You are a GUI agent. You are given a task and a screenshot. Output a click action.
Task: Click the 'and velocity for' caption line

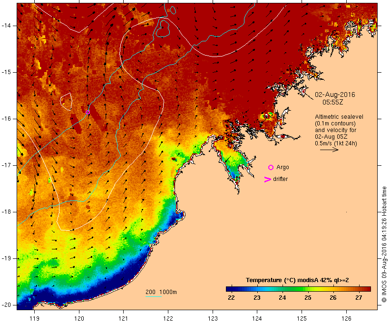(335, 130)
